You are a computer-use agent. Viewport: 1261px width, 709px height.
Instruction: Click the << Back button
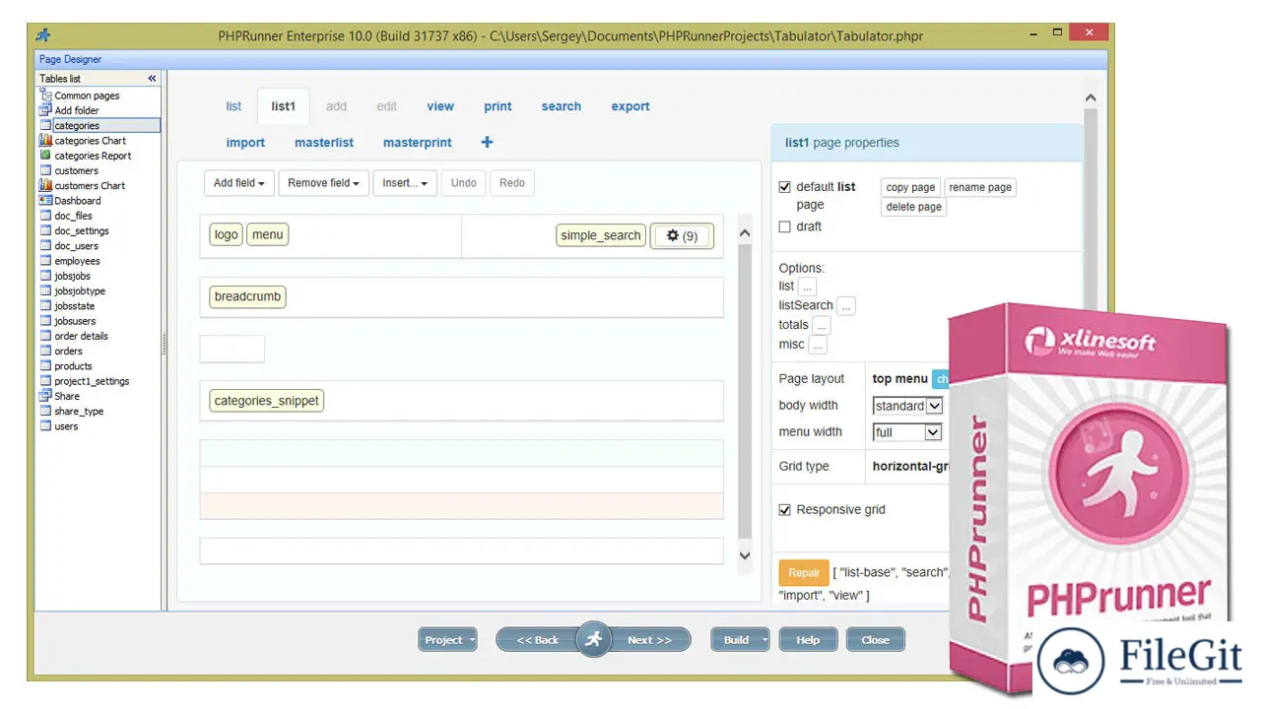pyautogui.click(x=538, y=640)
